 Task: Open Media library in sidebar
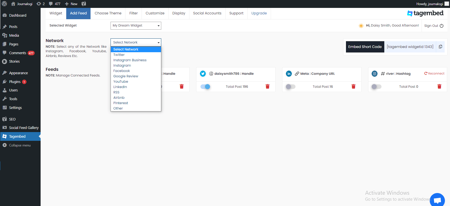20,36
